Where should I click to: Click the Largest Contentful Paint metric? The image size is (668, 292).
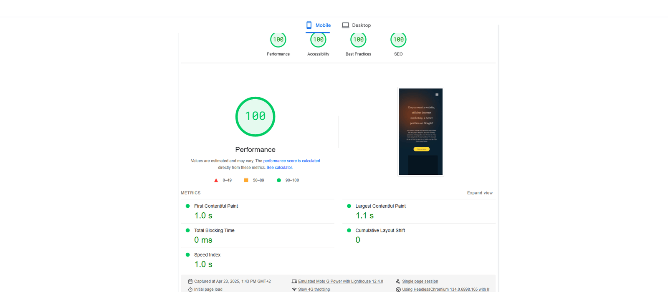tap(419, 211)
